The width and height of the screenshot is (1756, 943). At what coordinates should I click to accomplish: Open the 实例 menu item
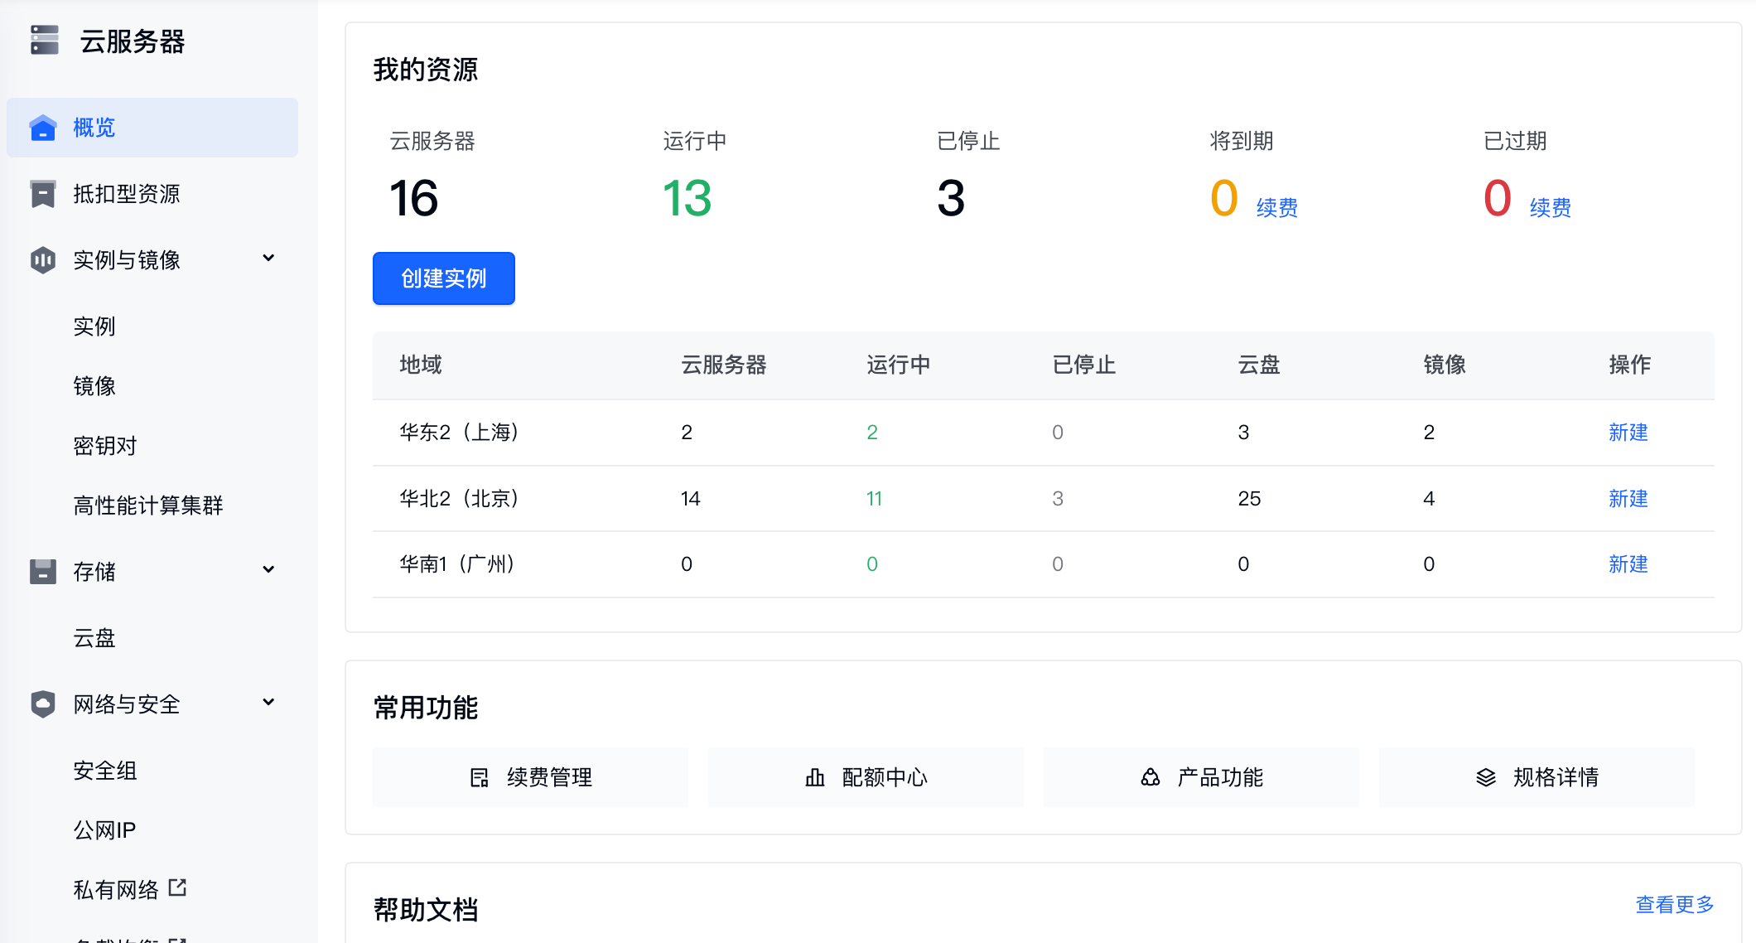coord(94,326)
